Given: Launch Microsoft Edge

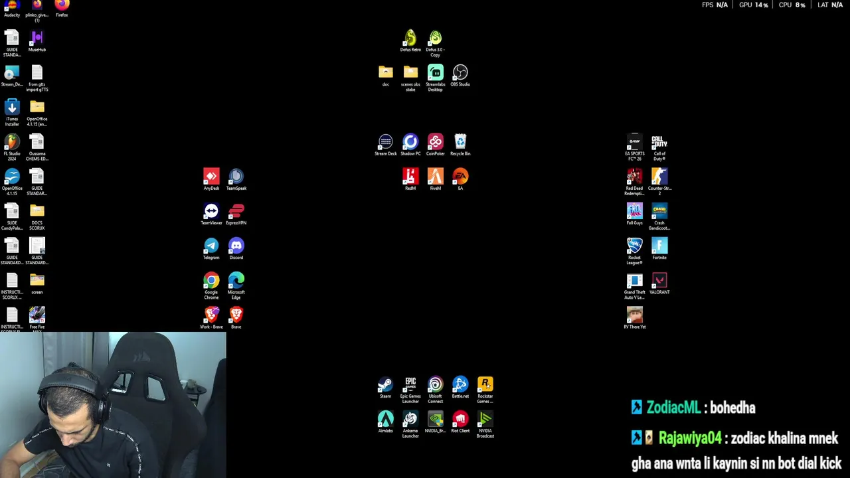Looking at the screenshot, I should coord(236,285).
